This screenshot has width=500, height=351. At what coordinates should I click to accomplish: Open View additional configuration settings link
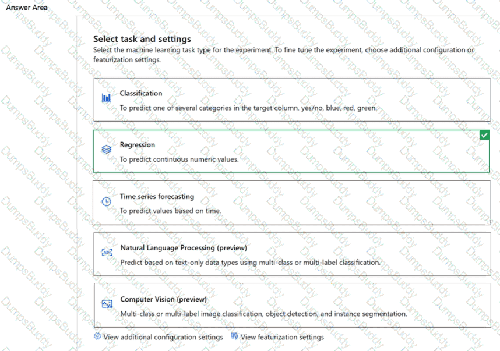click(x=163, y=337)
